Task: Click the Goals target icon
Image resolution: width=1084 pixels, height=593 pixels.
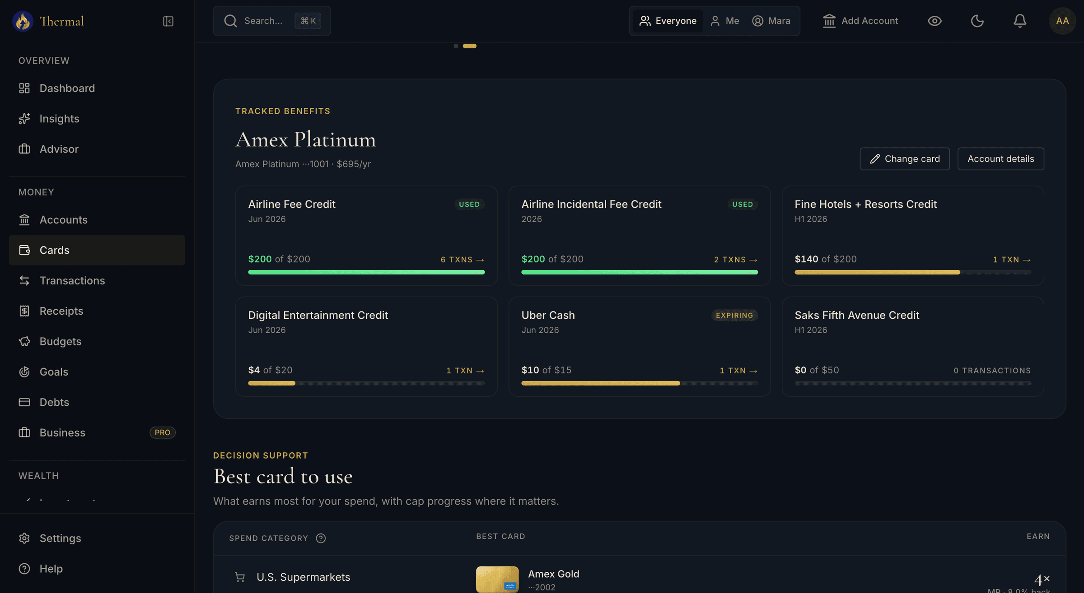Action: tap(24, 372)
